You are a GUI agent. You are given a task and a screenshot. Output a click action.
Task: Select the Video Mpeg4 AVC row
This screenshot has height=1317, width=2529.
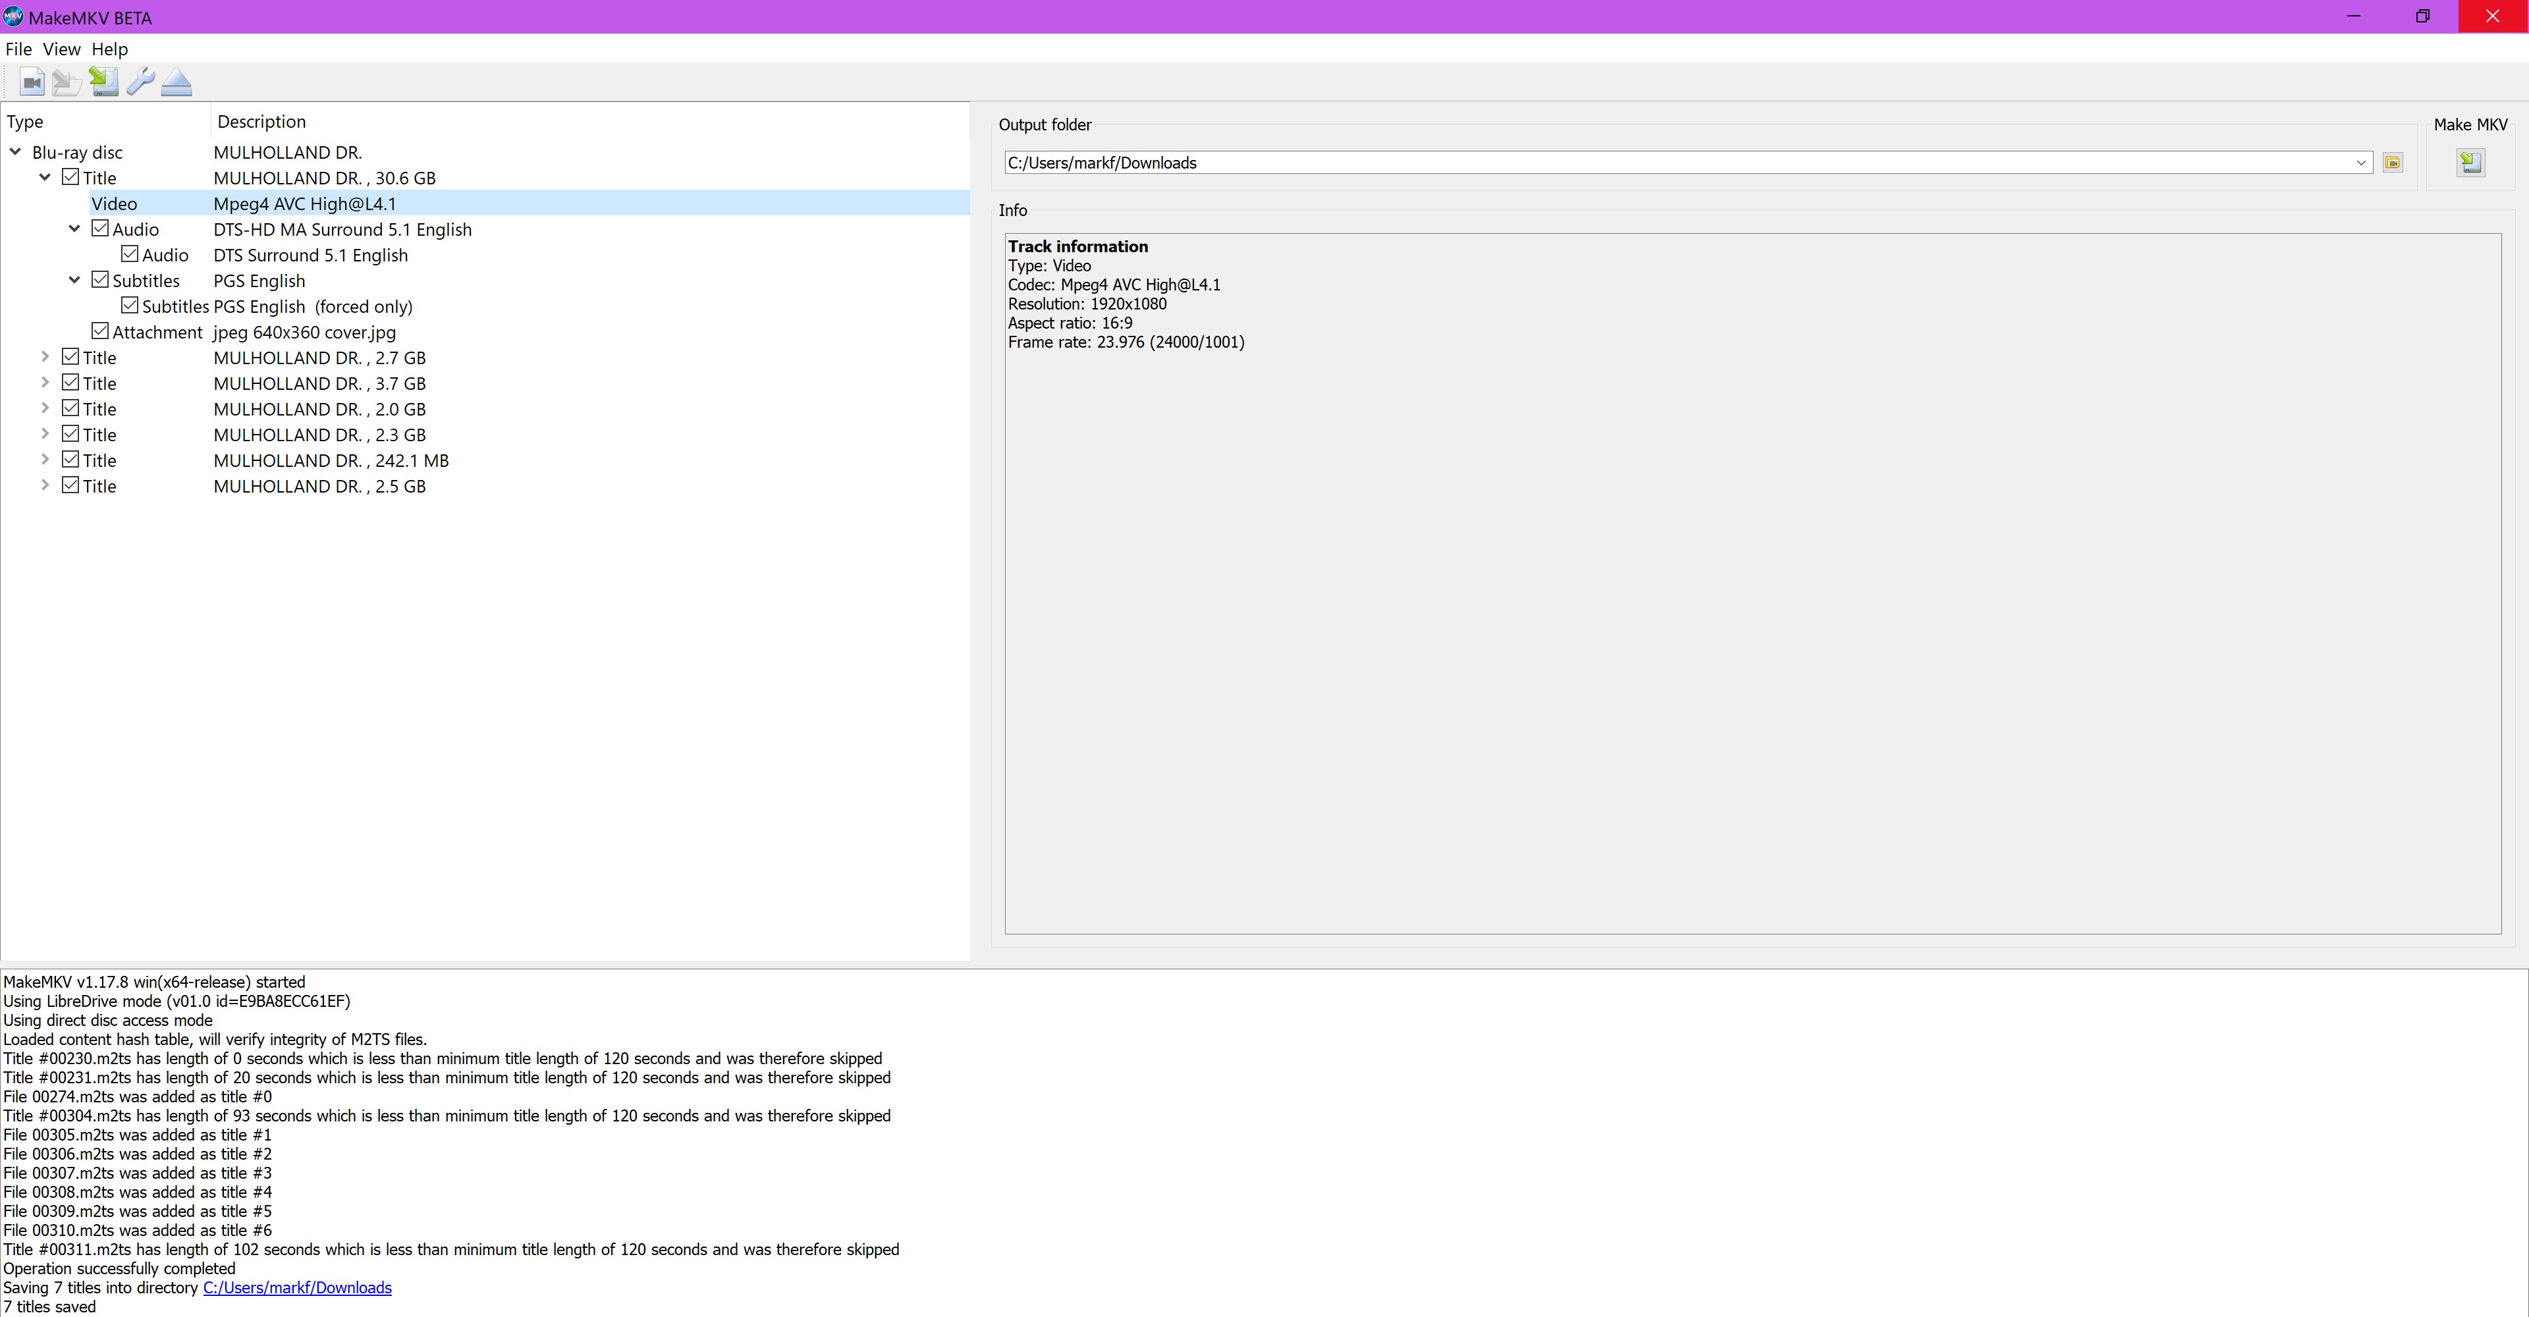coord(528,203)
